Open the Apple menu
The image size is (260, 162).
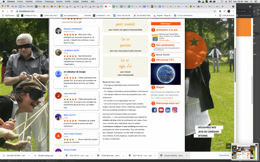pyautogui.click(x=4, y=2)
